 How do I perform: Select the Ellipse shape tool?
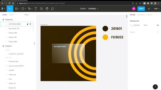coord(23,9)
